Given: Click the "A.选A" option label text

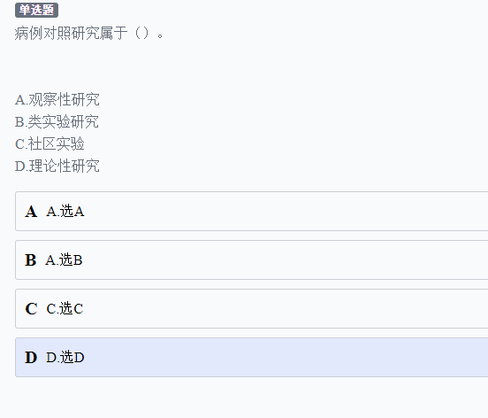Looking at the screenshot, I should point(65,212).
